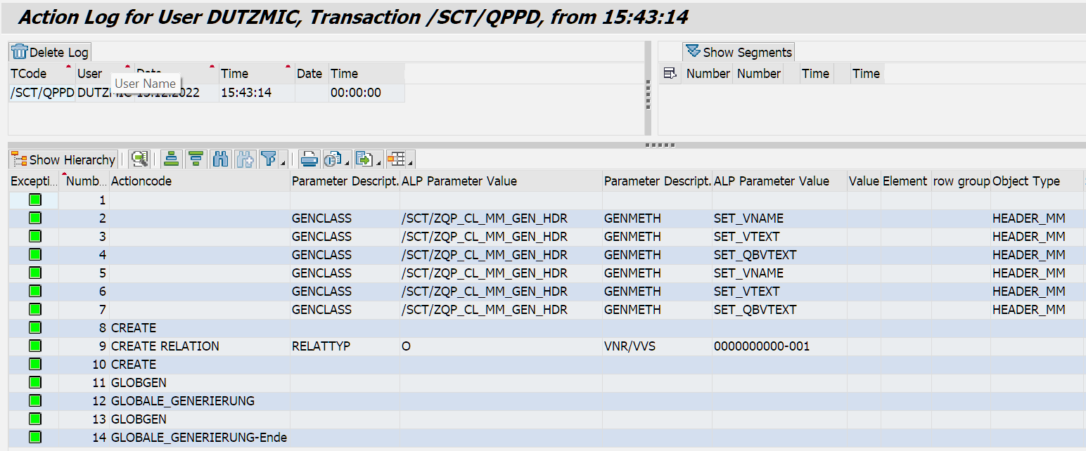Click the Find Next binoculars-plus icon

click(245, 159)
